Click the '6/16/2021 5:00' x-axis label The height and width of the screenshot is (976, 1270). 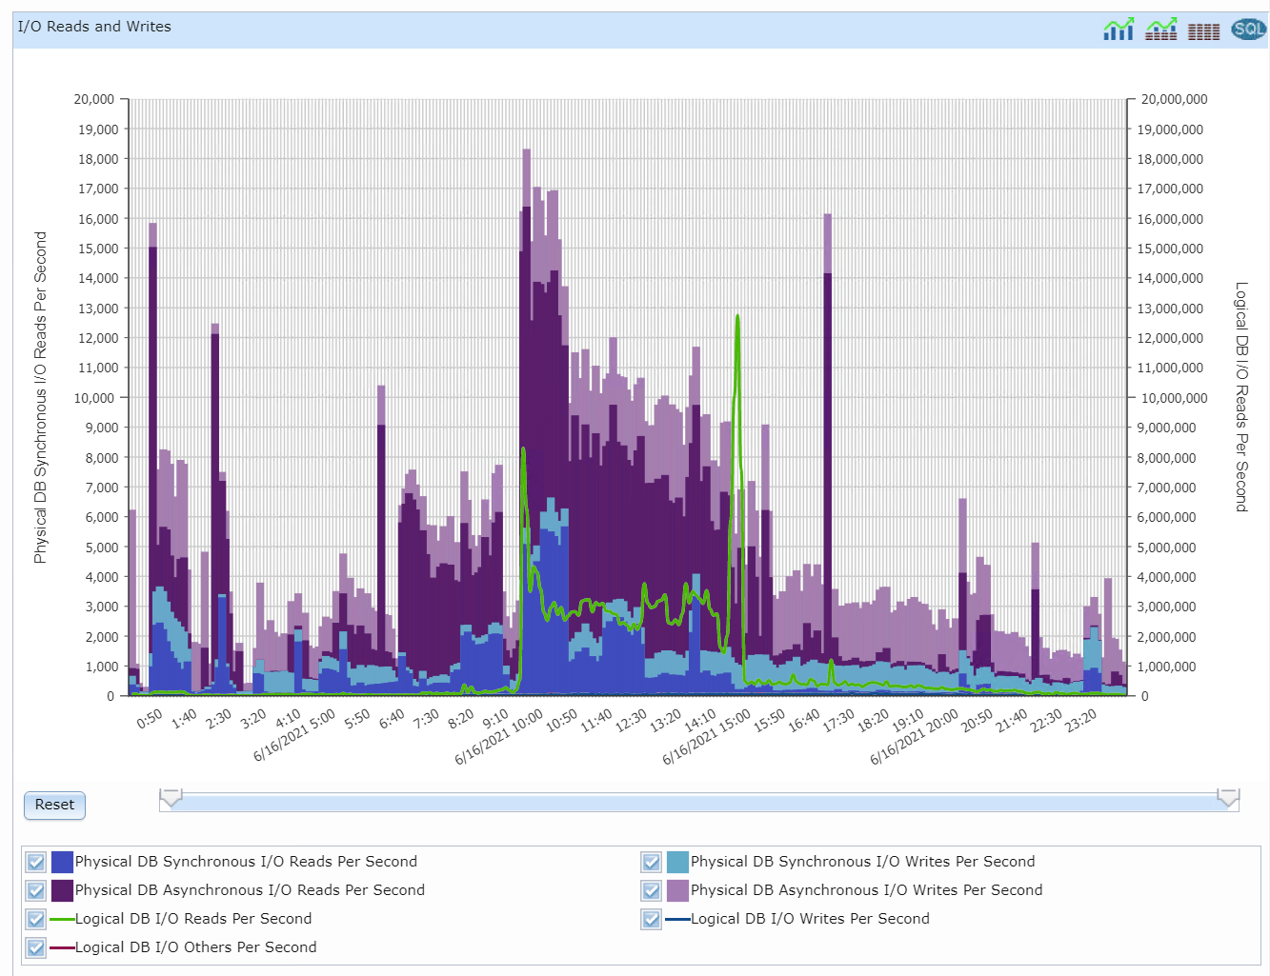click(295, 735)
